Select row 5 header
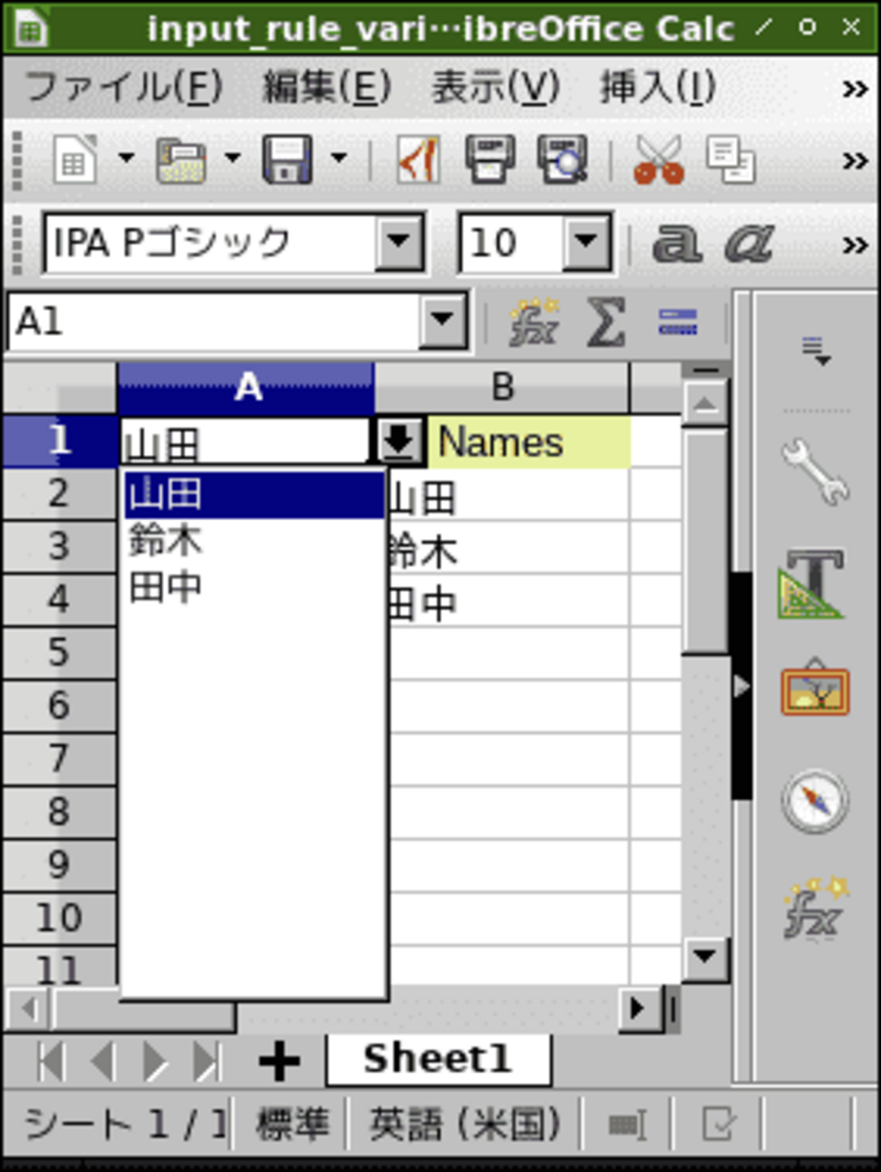881x1172 pixels. click(59, 653)
